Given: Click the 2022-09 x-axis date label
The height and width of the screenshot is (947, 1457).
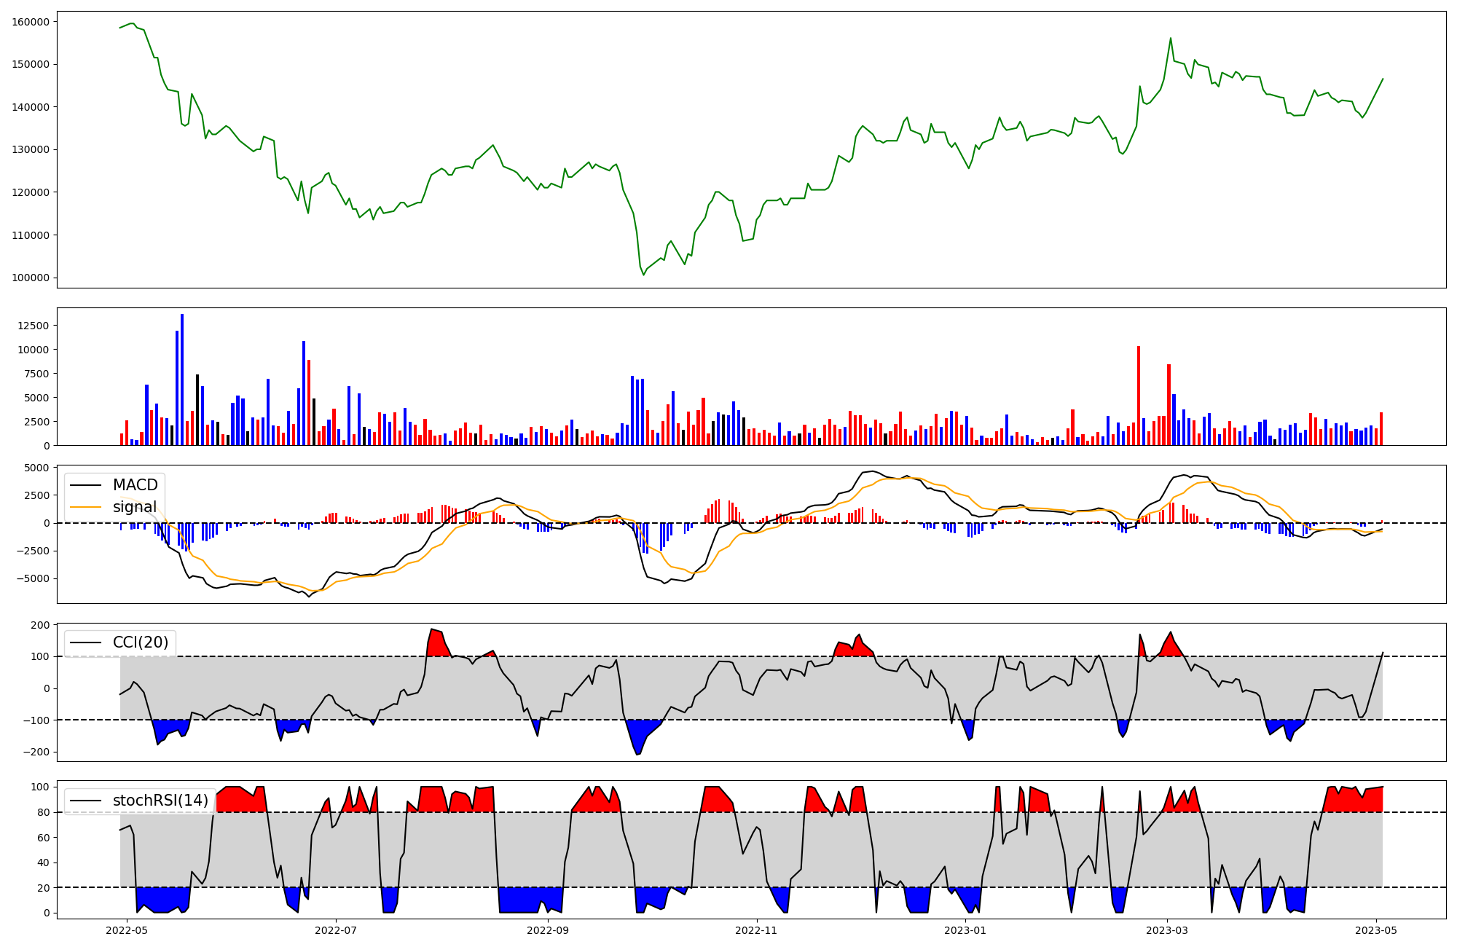Looking at the screenshot, I should [x=548, y=930].
